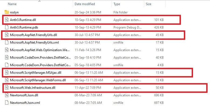Click the Program Debug D... type text
Image resolution: width=210 pixels, height=106 pixels.
128,27
